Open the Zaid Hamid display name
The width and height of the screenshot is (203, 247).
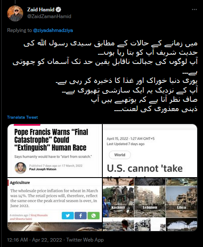click(x=41, y=10)
